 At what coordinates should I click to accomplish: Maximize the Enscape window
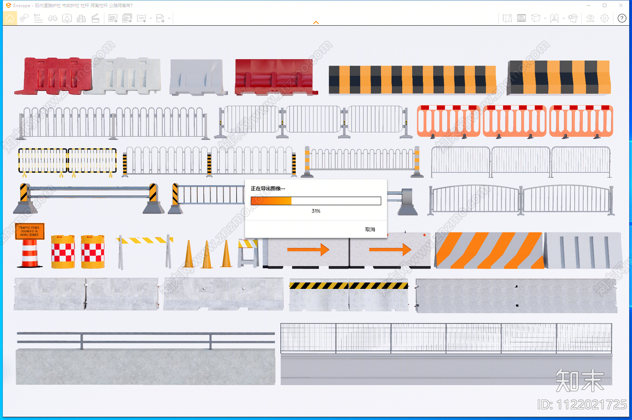click(604, 6)
